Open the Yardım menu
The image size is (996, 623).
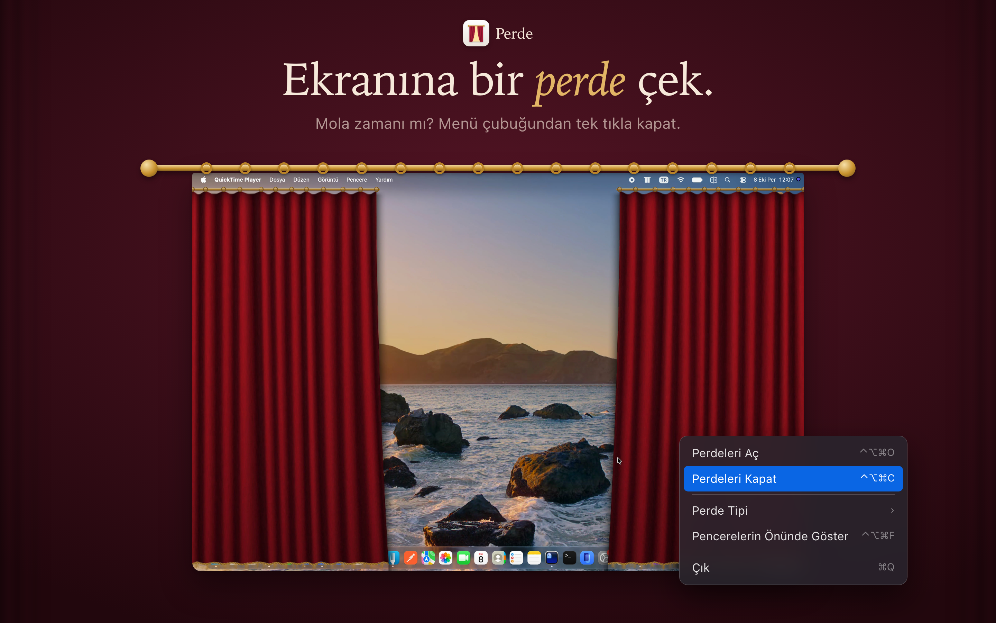(384, 180)
